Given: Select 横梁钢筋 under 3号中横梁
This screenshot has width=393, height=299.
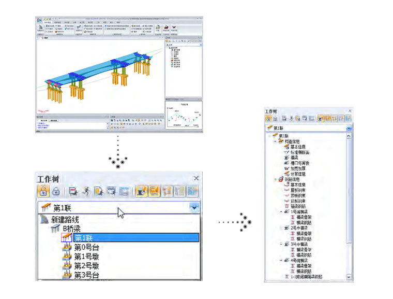Looking at the screenshot, I should pyautogui.click(x=304, y=255).
